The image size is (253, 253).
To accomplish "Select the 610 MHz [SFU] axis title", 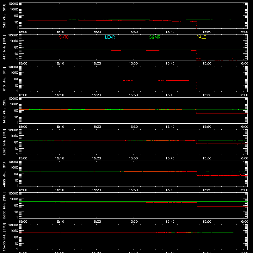I will (x=4, y=79).
